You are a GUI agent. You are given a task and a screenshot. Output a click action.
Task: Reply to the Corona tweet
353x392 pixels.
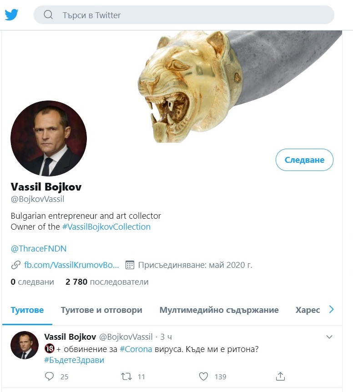click(49, 376)
